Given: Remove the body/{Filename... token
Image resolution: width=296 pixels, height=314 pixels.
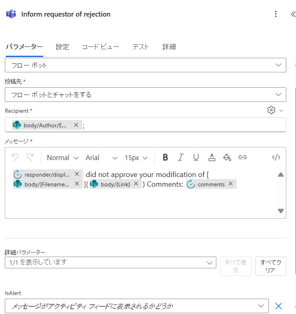Looking at the screenshot, I should (x=77, y=183).
